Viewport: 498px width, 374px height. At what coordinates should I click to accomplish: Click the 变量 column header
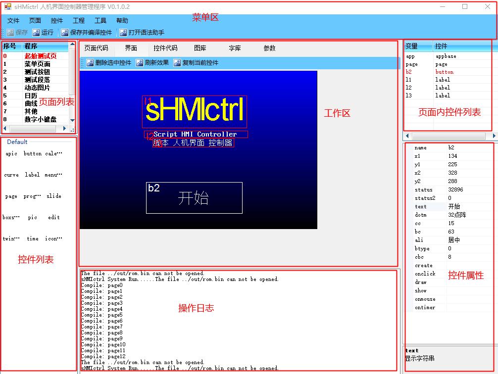pos(418,46)
